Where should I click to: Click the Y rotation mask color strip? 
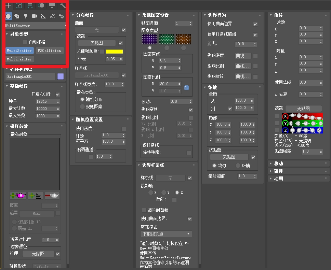pos(302,123)
